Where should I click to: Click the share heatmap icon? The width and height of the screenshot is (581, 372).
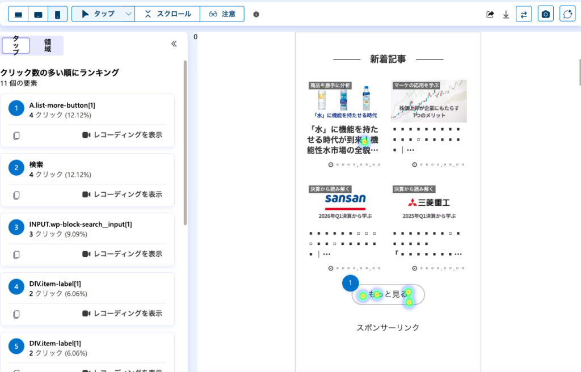(490, 14)
